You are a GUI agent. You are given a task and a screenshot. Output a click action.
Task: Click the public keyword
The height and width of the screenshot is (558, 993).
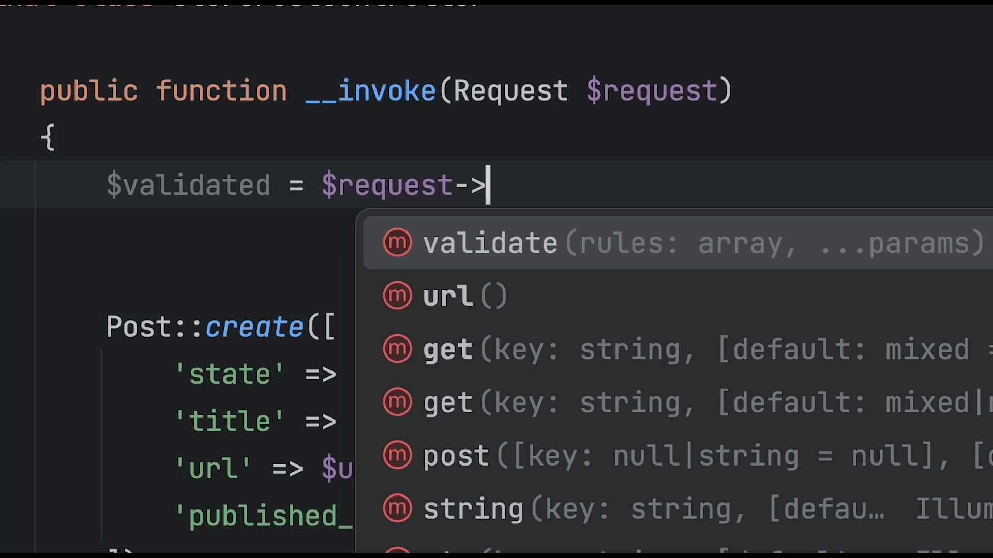89,91
